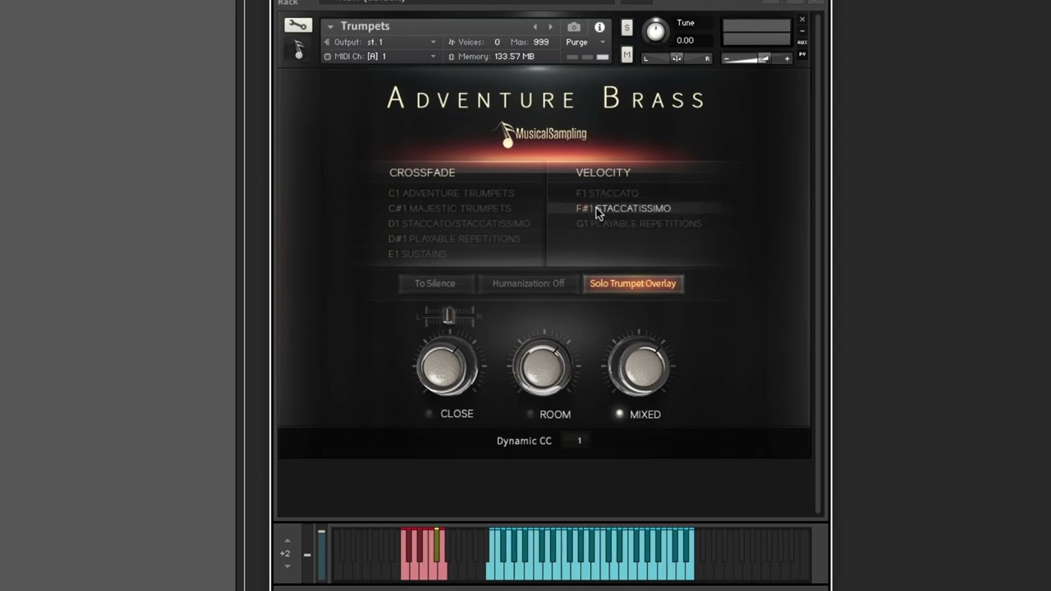Go to next instrument preset arrow
The height and width of the screenshot is (591, 1051).
point(550,27)
